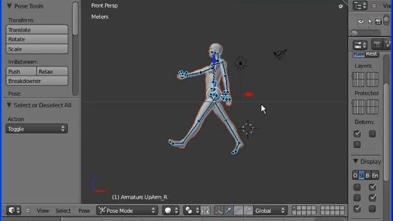Open the Pose menu
The width and height of the screenshot is (393, 221).
84,211
